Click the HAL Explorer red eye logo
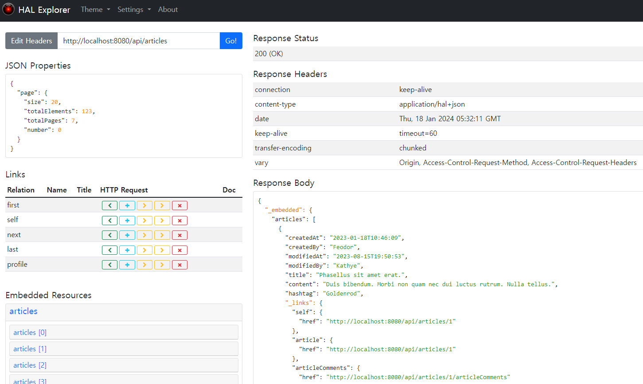643x384 pixels. click(8, 9)
